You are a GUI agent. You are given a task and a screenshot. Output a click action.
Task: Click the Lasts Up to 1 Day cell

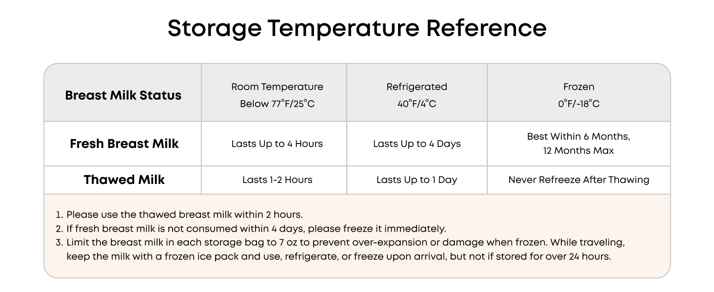417,180
